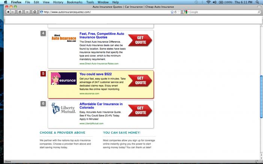Open the www.esurance.com link

pyautogui.click(x=89, y=94)
